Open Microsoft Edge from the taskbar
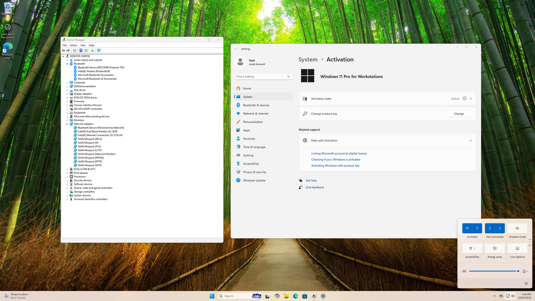This screenshot has width=535, height=301. click(296, 296)
